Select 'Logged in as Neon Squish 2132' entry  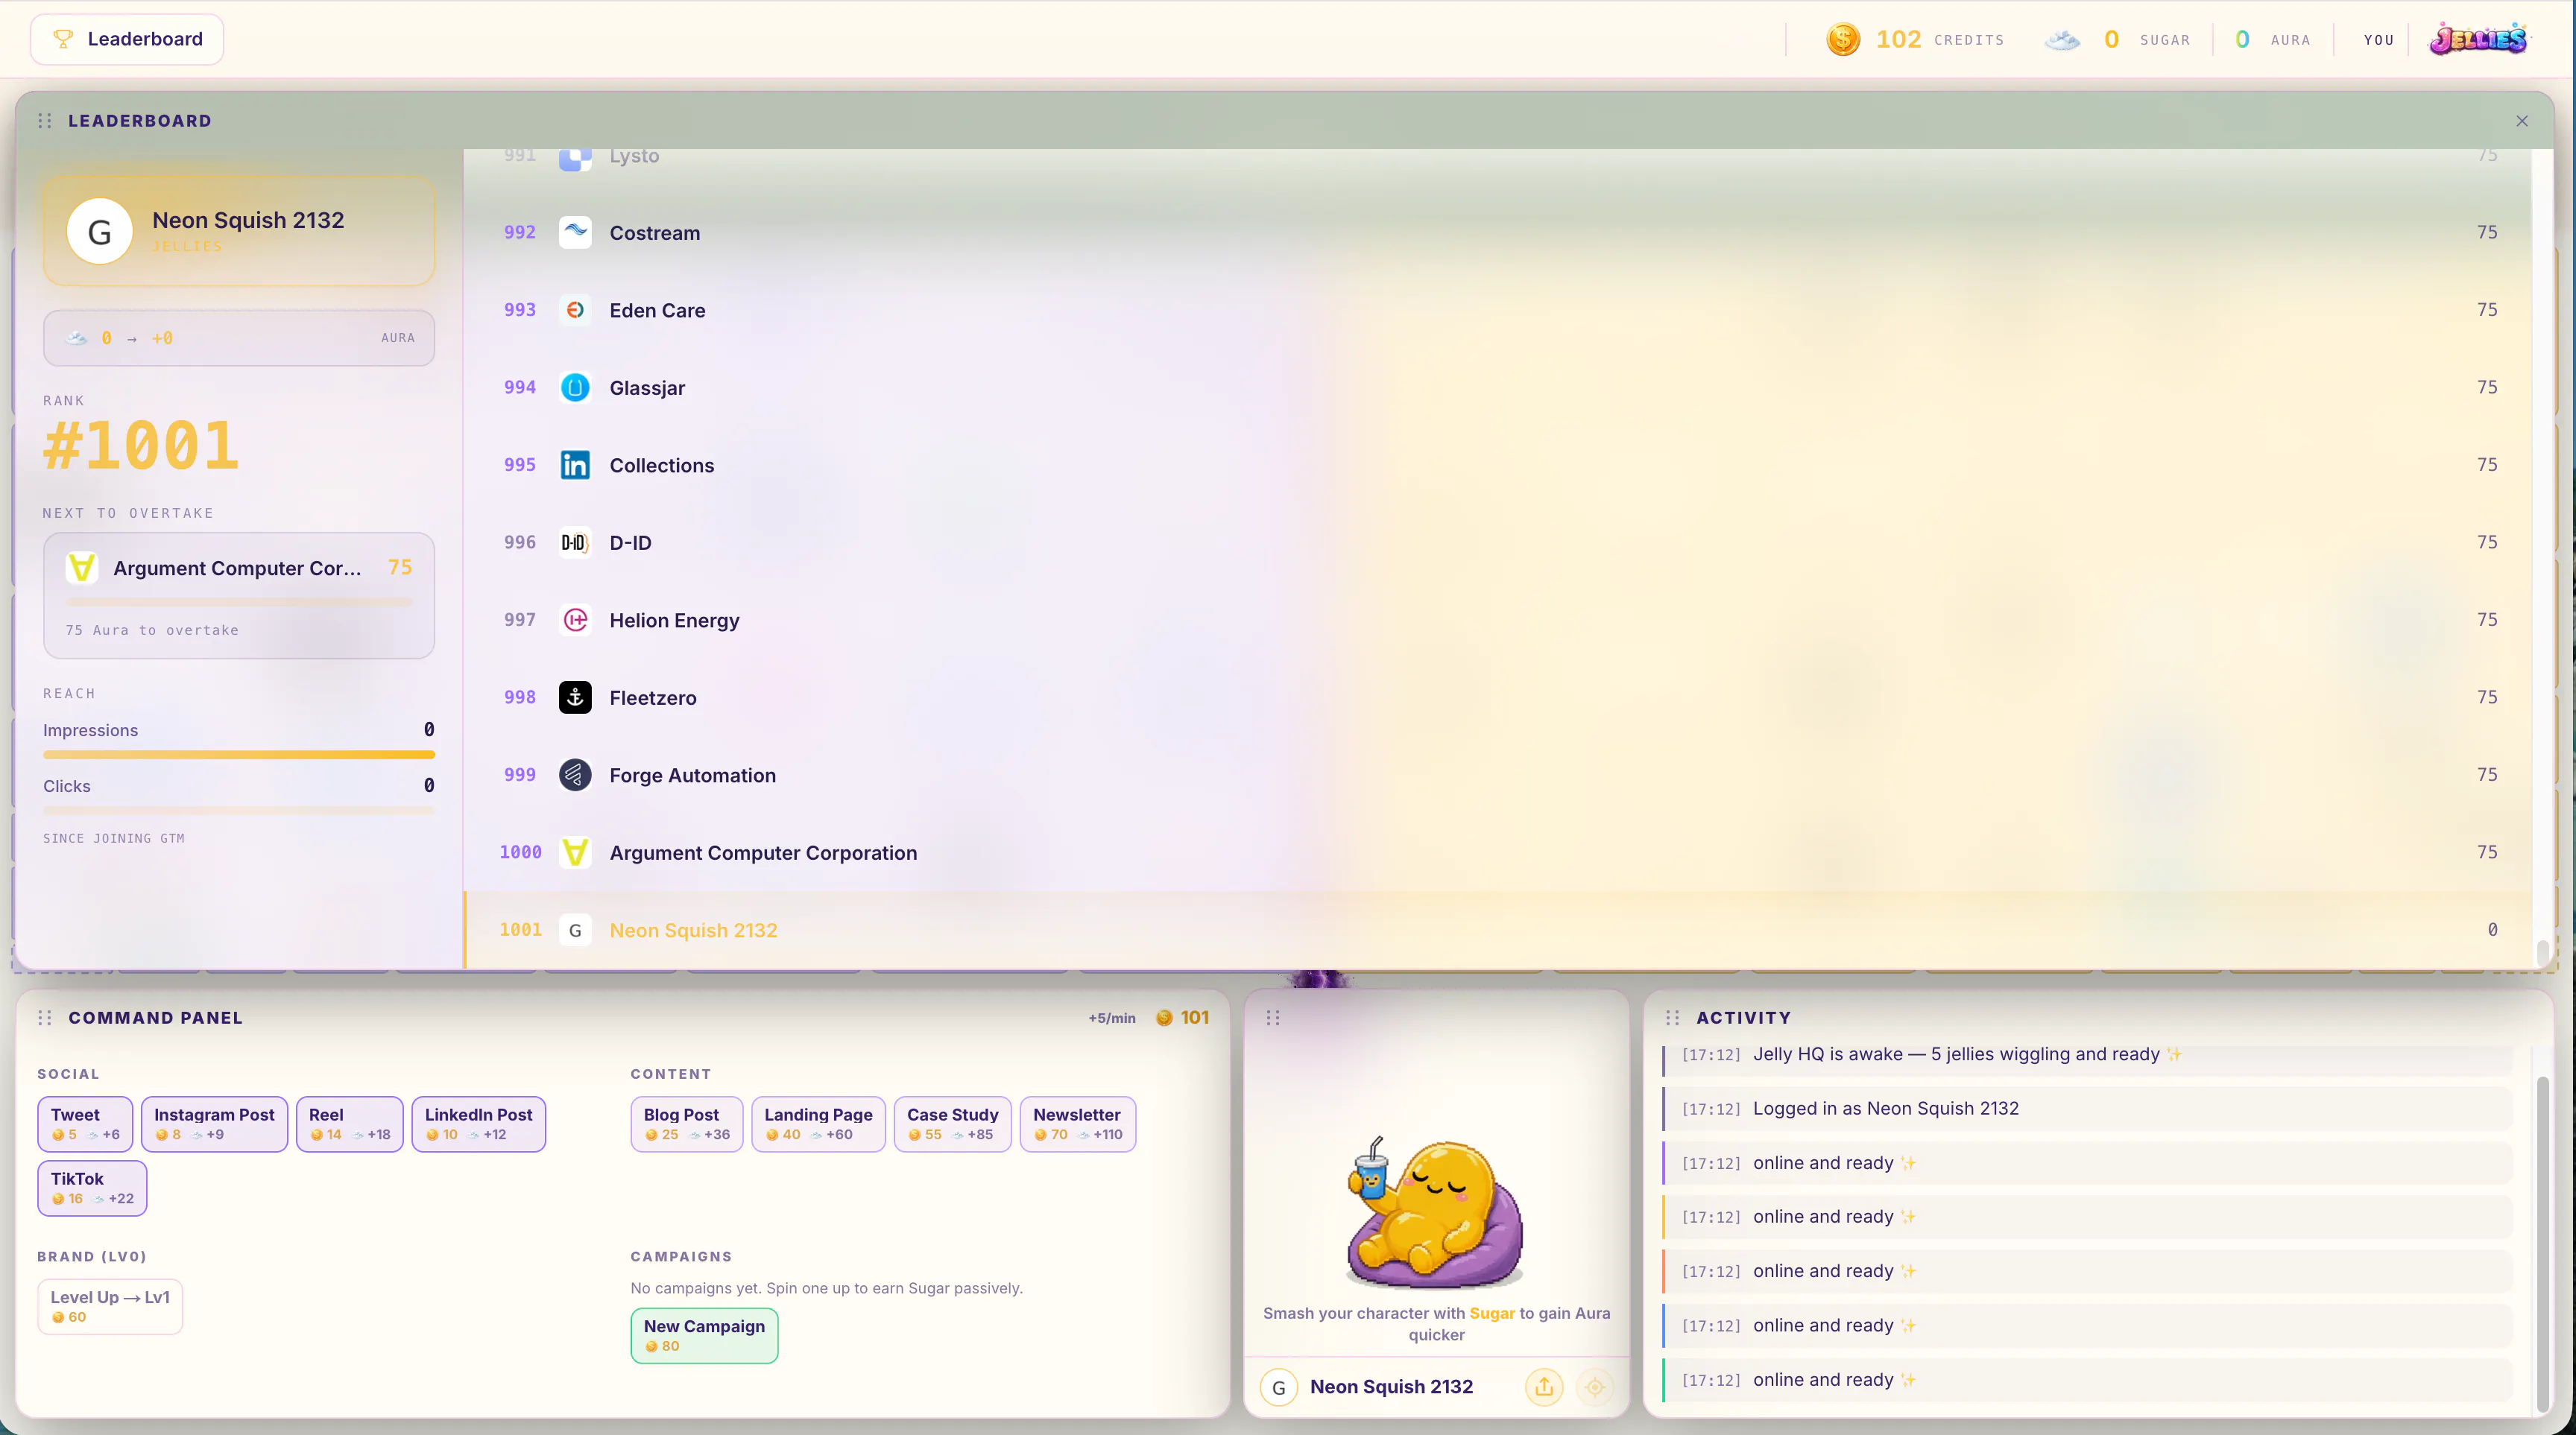(x=2088, y=1108)
